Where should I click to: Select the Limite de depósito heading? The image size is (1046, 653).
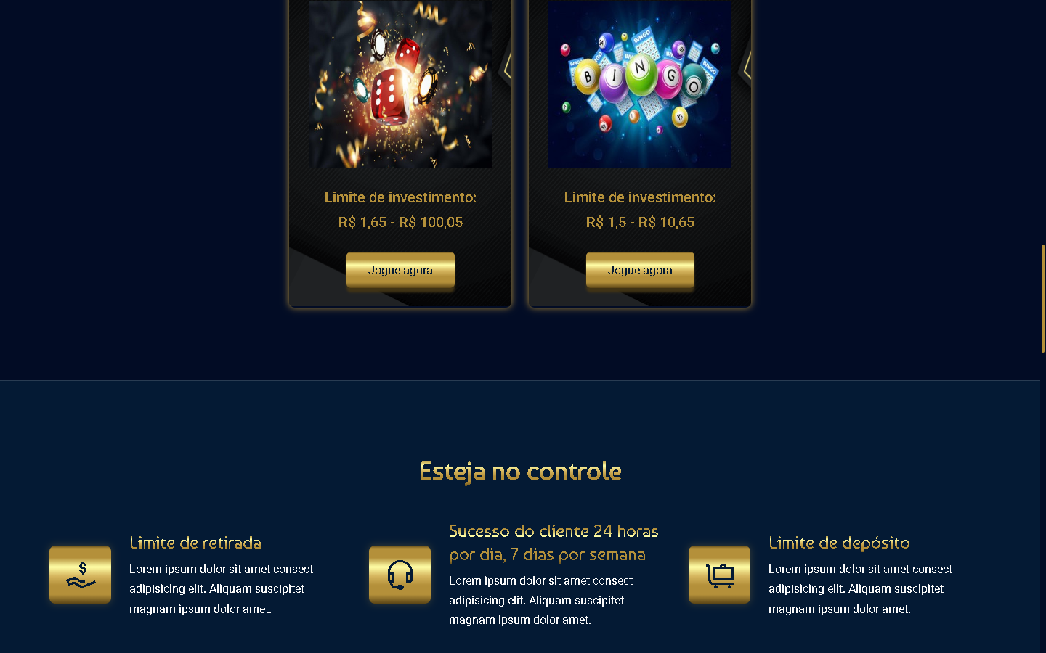[839, 543]
